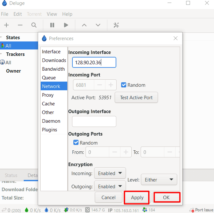
Task: Close the Preferences dialog window
Action: pos(176,38)
